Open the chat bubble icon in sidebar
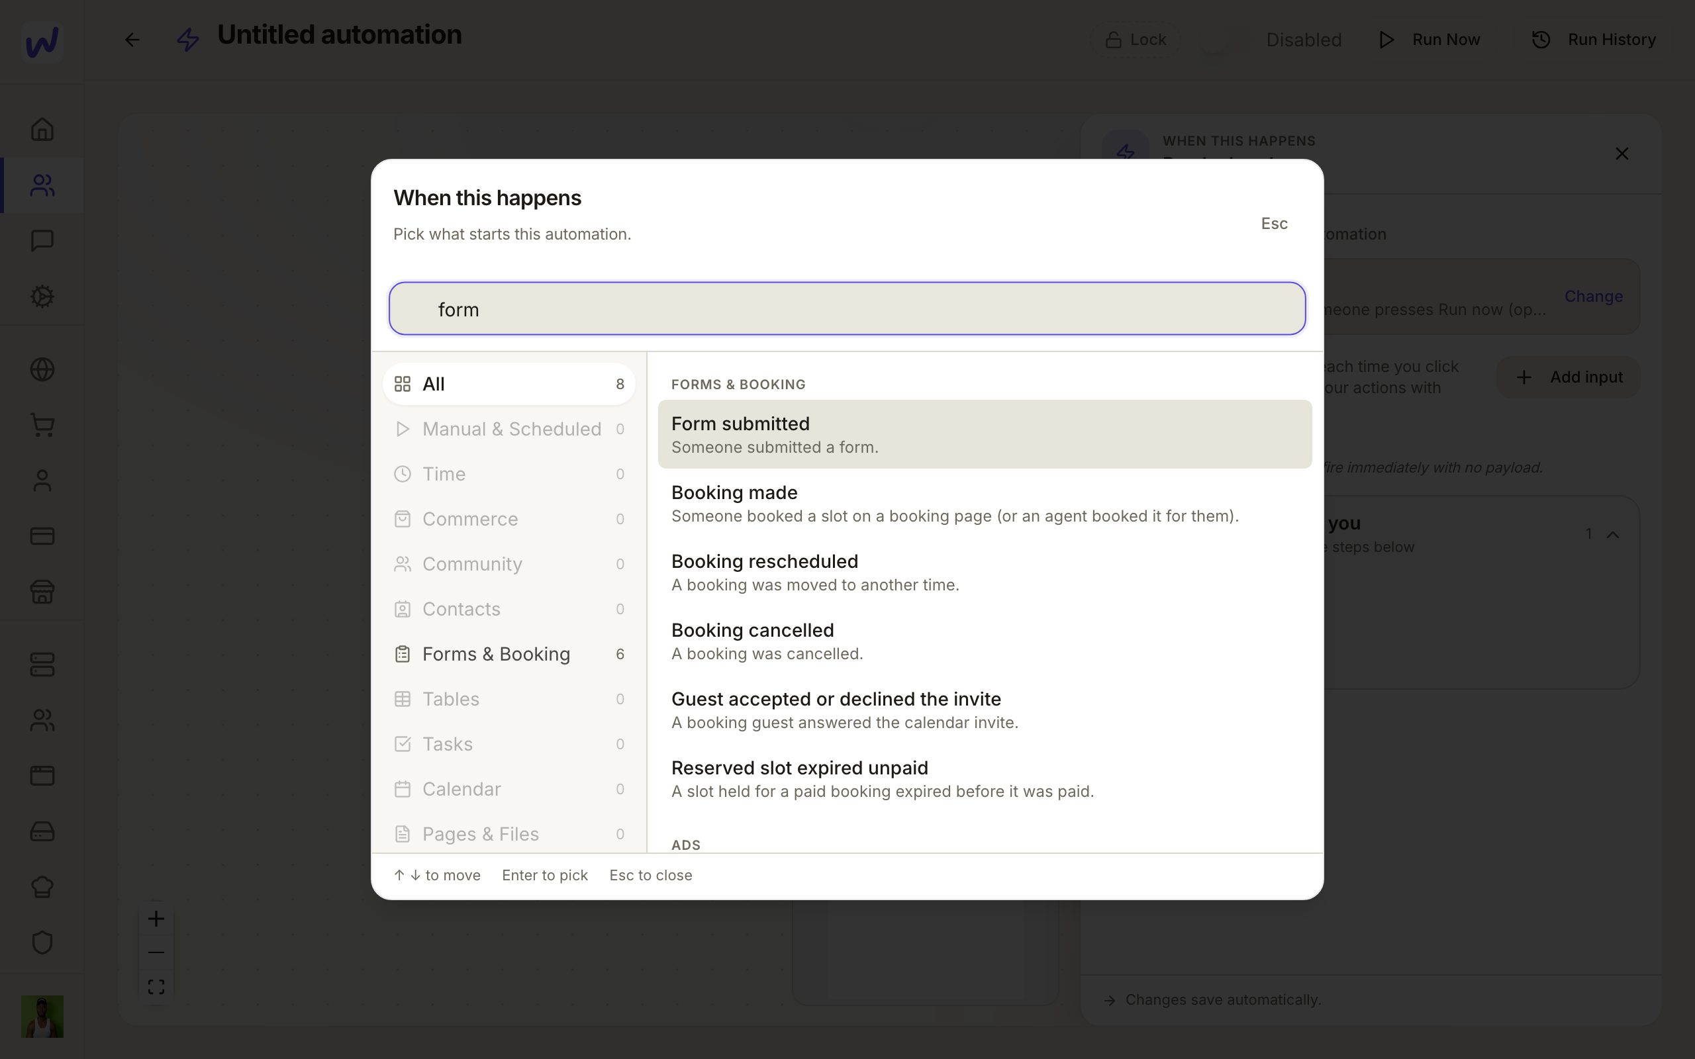The width and height of the screenshot is (1695, 1059). [42, 240]
